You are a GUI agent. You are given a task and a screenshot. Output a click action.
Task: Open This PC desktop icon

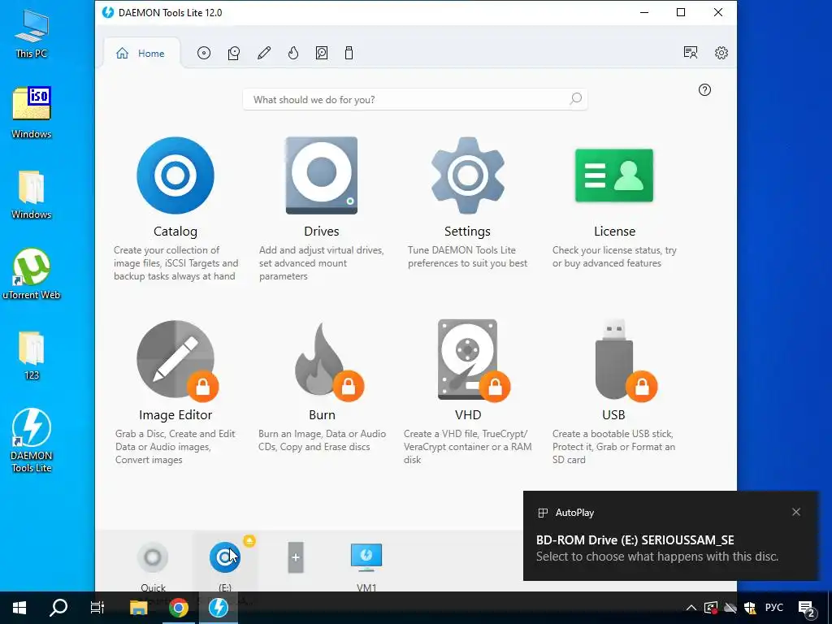[x=32, y=32]
